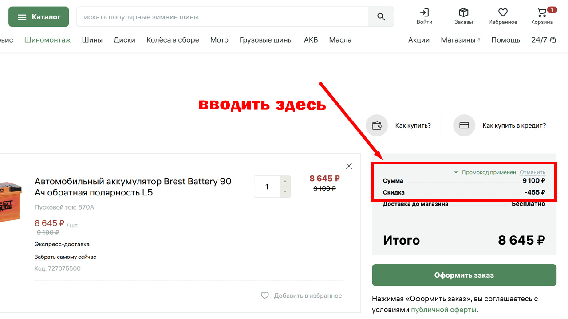Click the credit card icon
The height and width of the screenshot is (319, 568).
tap(464, 125)
